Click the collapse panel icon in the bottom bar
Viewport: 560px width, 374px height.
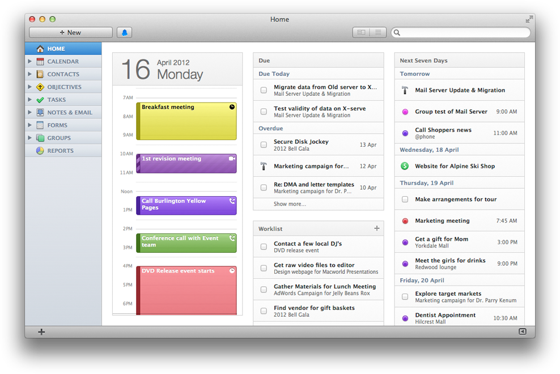(522, 331)
